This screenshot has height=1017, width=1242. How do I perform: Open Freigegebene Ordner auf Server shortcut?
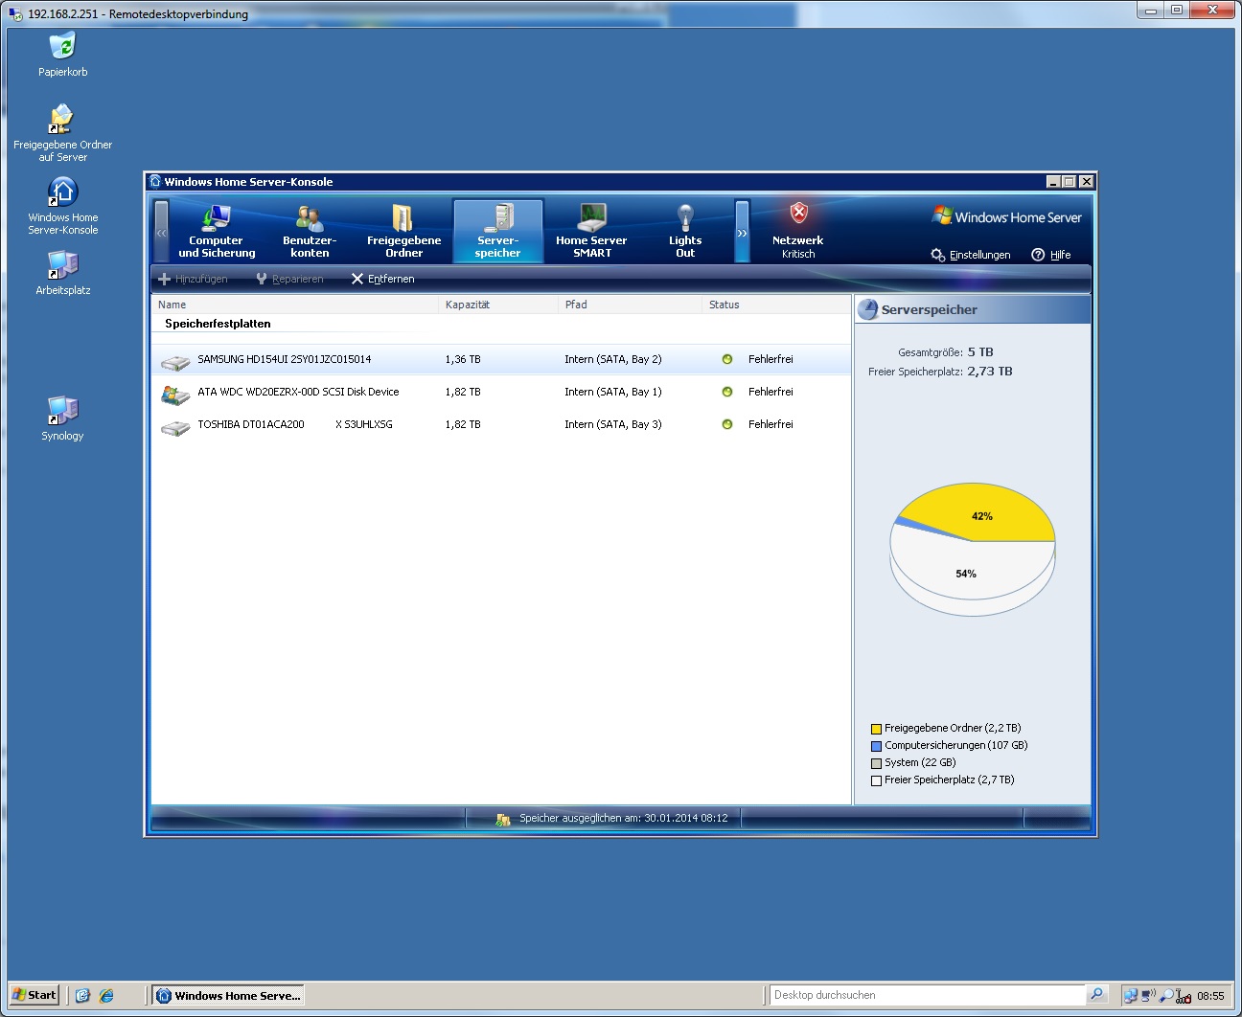coord(62,132)
